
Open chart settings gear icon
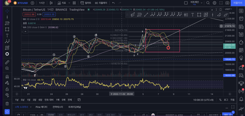[x=215, y=3]
